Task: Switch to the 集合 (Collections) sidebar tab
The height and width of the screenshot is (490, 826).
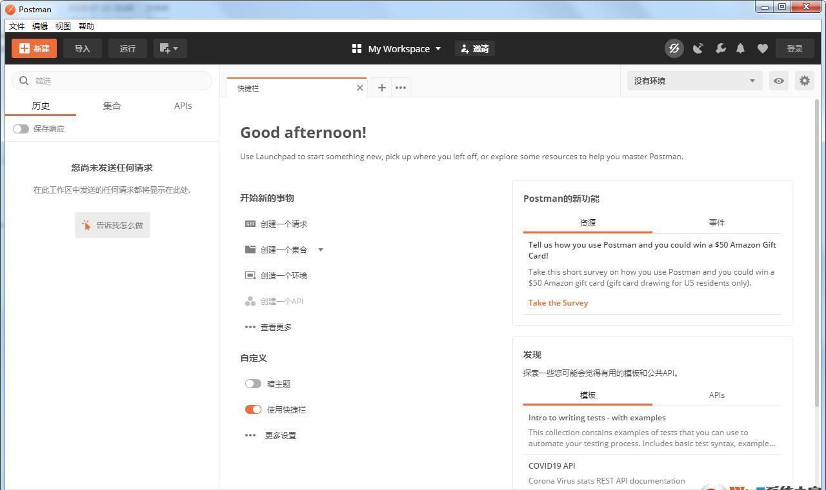Action: click(x=112, y=106)
